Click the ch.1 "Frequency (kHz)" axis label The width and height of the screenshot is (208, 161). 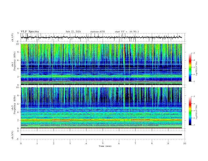15,61
